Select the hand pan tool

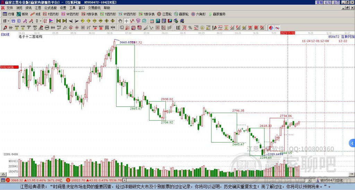tap(120, 21)
